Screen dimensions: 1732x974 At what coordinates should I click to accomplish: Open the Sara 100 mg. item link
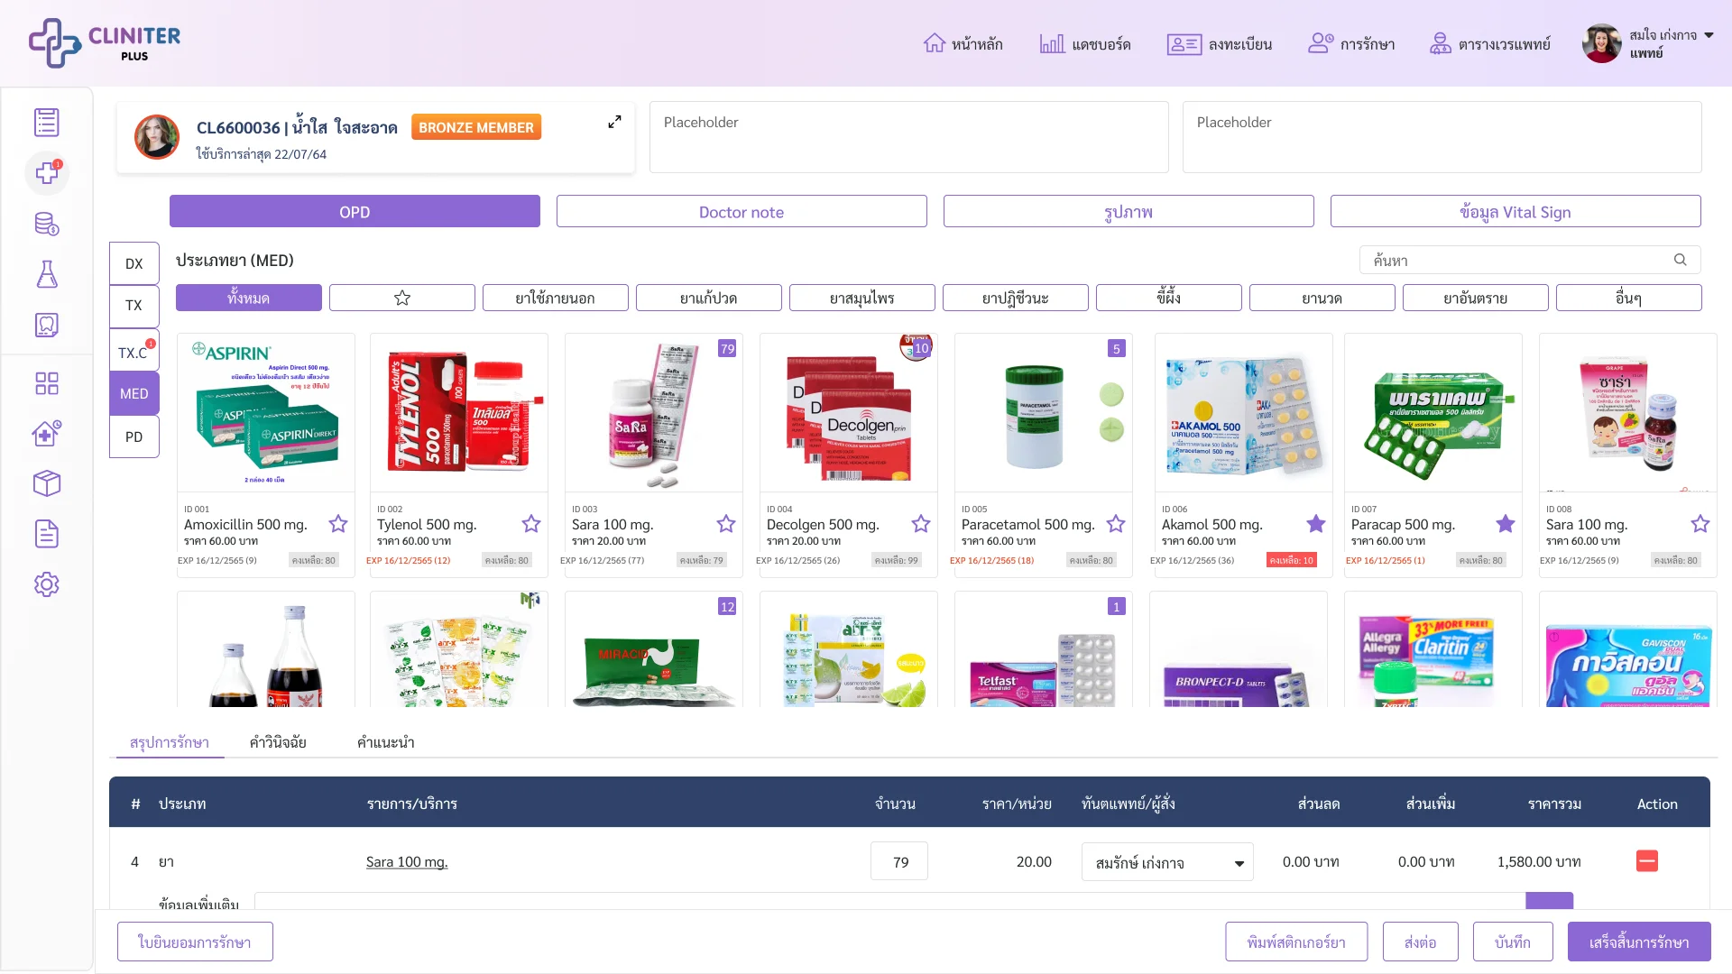point(407,861)
